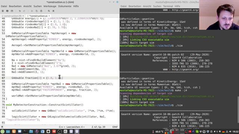Click the paste icon in editor toolbar
The width and height of the screenshot is (239, 134).
(x=41, y=11)
